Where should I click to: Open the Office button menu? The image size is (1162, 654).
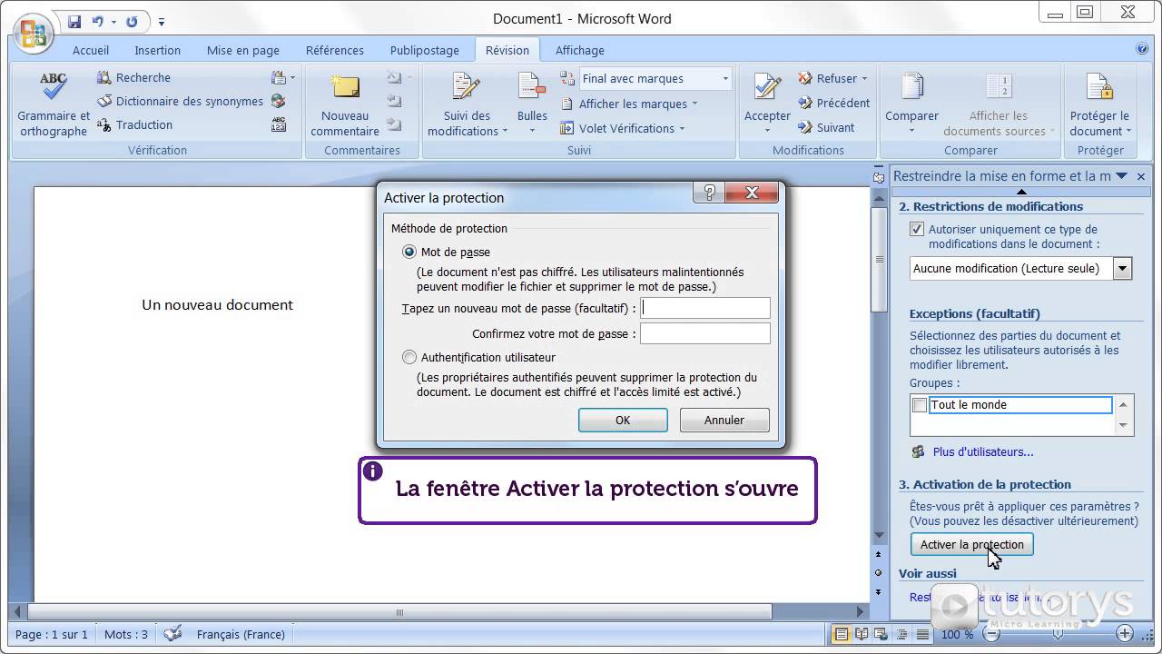[x=33, y=33]
